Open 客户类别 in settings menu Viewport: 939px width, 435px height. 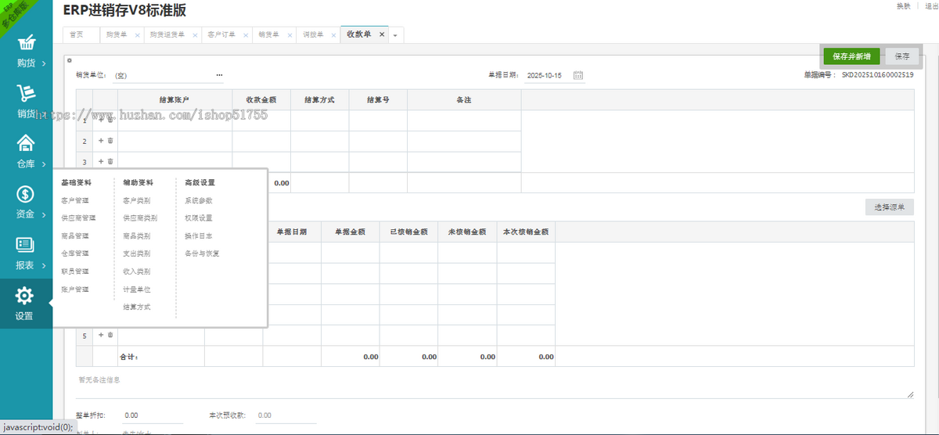pos(136,201)
